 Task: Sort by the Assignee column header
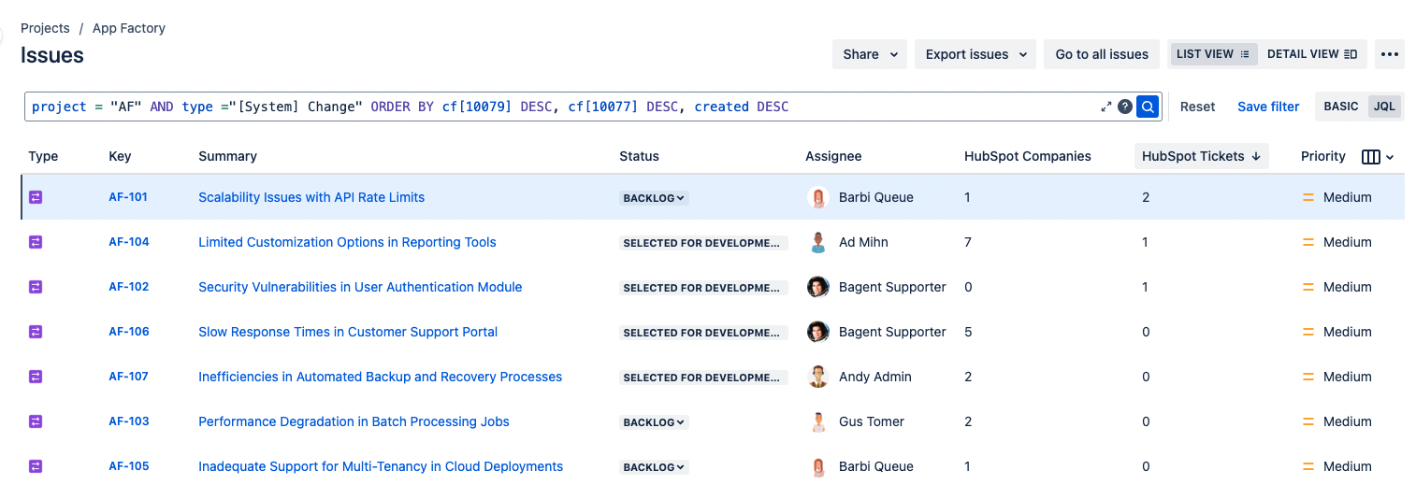[x=833, y=156]
